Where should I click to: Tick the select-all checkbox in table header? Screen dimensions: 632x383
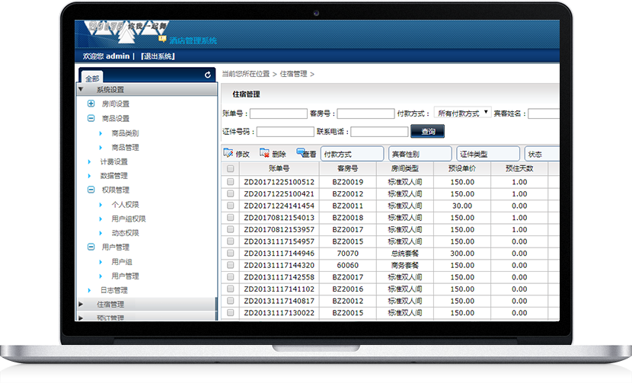coord(231,169)
